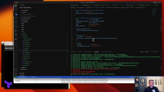Open errors and warnings count in status bar
The width and height of the screenshot is (164, 92).
(x=34, y=77)
